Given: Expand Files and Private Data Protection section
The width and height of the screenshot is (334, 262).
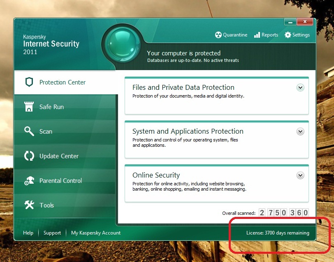Looking at the screenshot, I should (300, 87).
